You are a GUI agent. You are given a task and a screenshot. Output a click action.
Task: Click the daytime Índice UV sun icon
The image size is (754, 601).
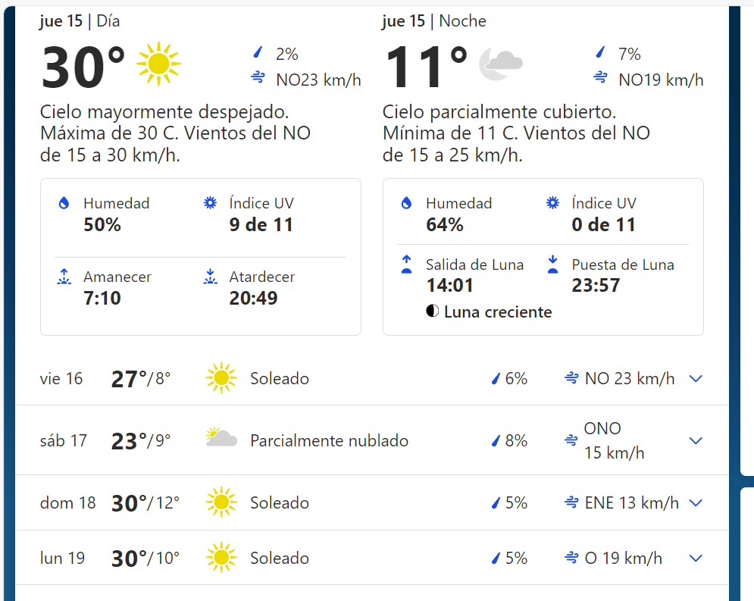(210, 203)
